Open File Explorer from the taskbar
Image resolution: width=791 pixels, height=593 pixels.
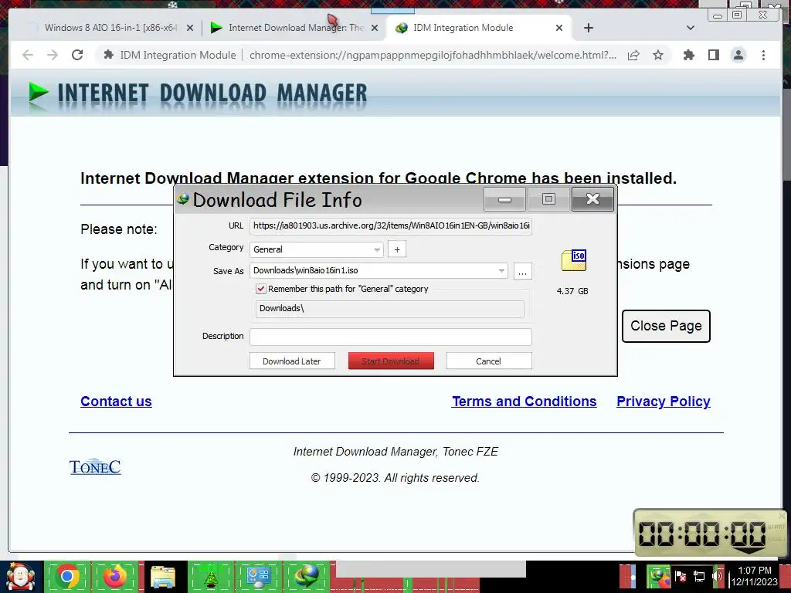tap(162, 577)
